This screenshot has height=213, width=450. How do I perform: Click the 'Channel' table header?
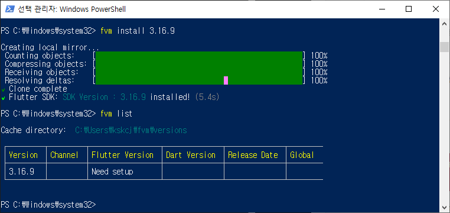[x=64, y=155]
